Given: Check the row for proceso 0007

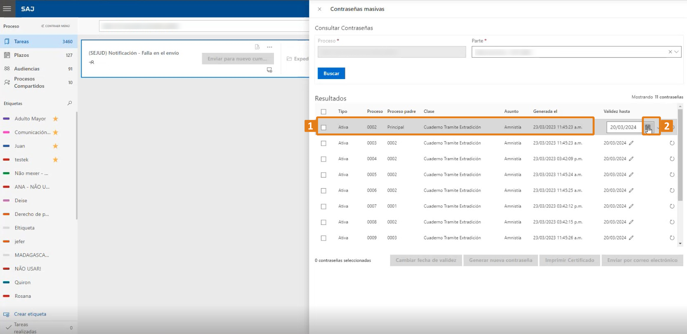Looking at the screenshot, I should coord(323,206).
